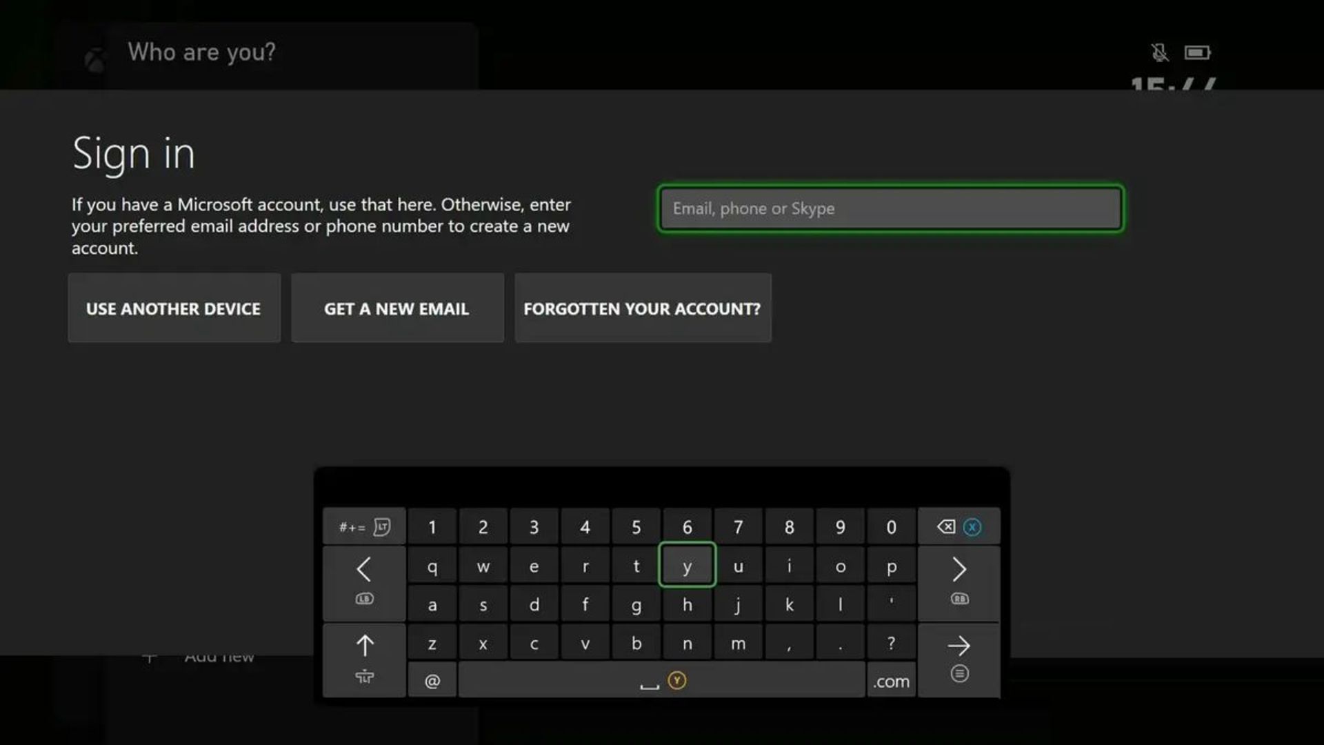Image resolution: width=1324 pixels, height=745 pixels.
Task: Tap the e key
Action: click(534, 566)
